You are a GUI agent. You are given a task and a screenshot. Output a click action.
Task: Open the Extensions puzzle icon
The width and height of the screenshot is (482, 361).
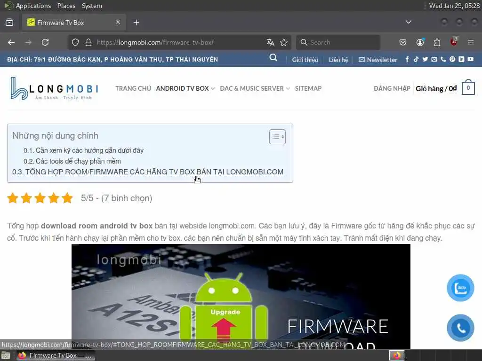point(437,42)
